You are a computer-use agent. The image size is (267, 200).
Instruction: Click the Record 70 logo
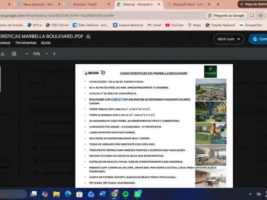point(95,73)
